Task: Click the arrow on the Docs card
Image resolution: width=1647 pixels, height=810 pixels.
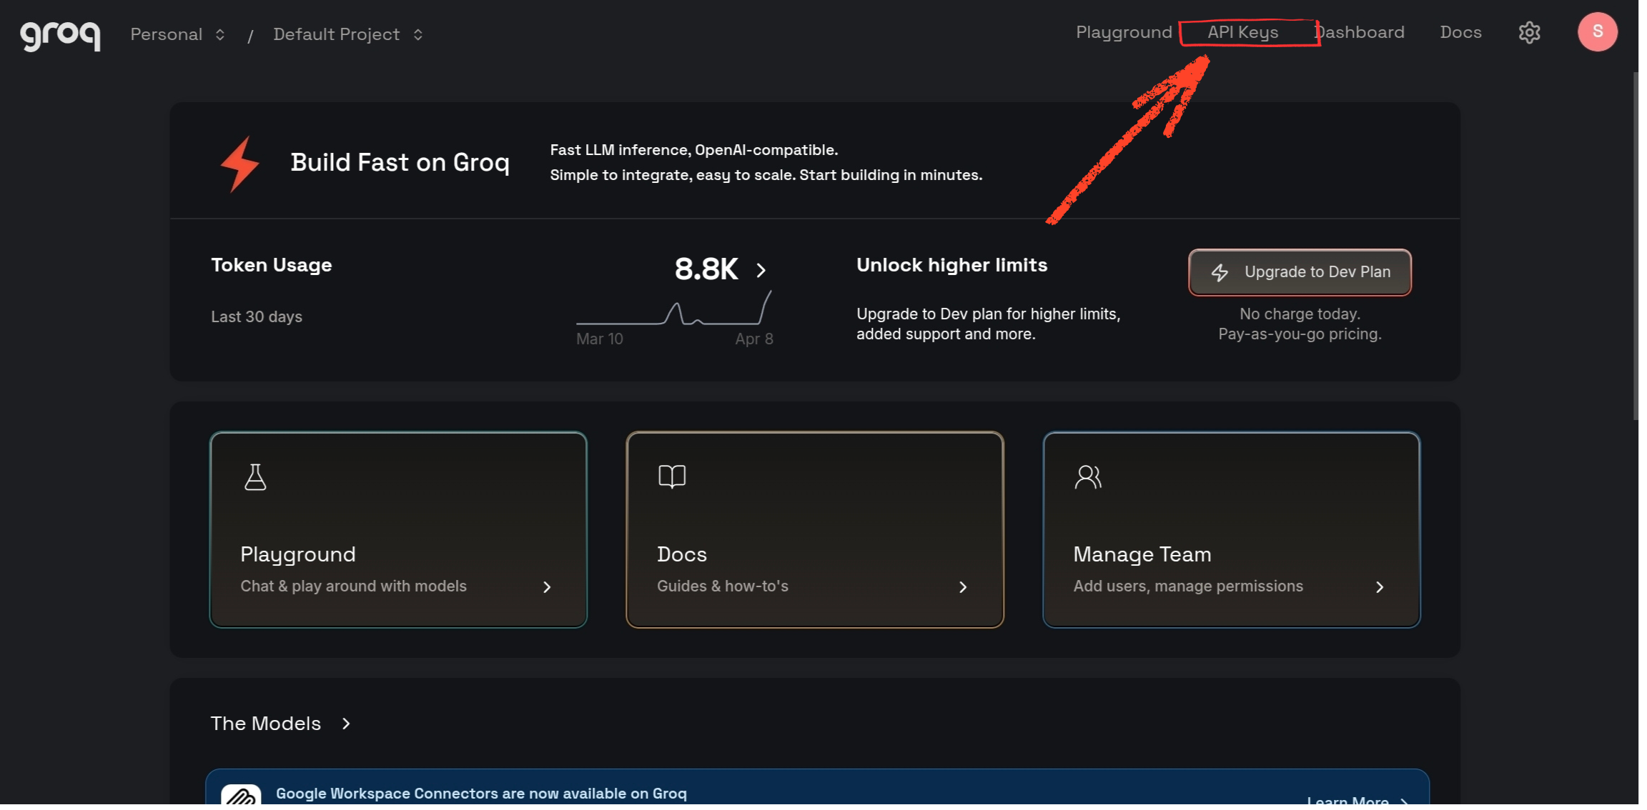Action: pyautogui.click(x=963, y=587)
